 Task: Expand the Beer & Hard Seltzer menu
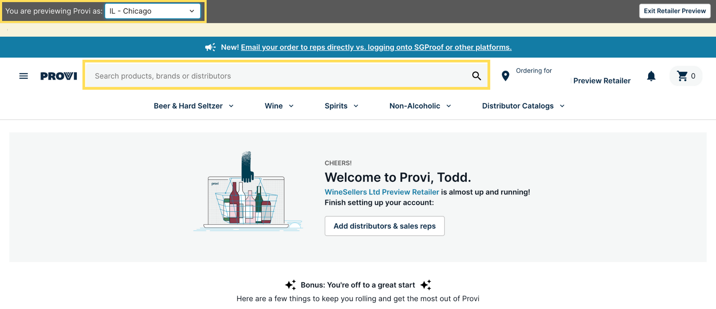tap(194, 106)
